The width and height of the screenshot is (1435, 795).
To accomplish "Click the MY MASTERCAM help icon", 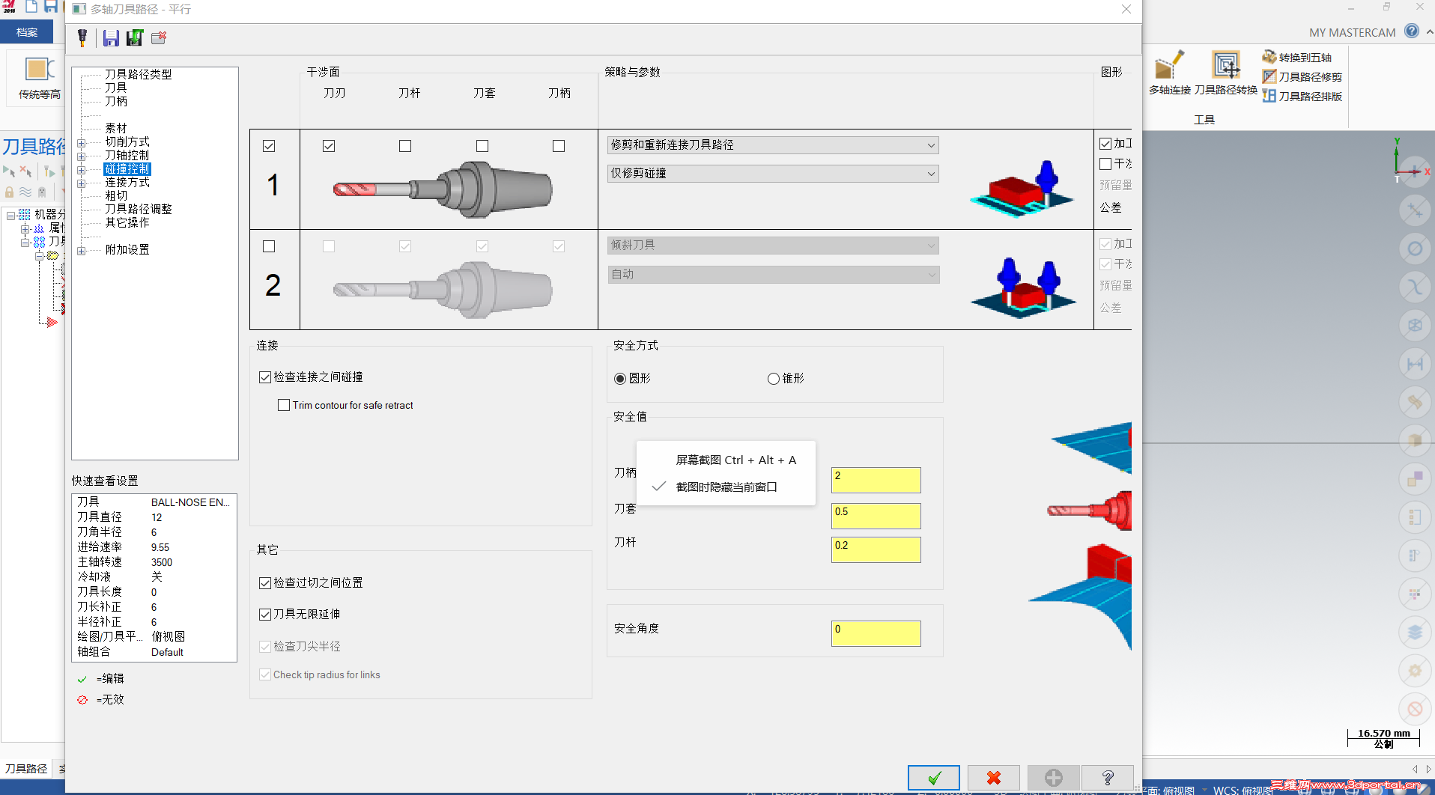I will tap(1412, 31).
